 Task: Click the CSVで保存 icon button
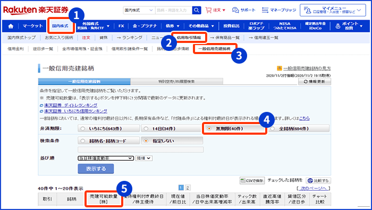click(x=252, y=181)
